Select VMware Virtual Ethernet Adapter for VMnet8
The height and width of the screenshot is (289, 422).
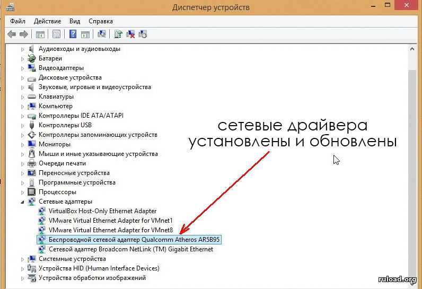[x=111, y=230]
